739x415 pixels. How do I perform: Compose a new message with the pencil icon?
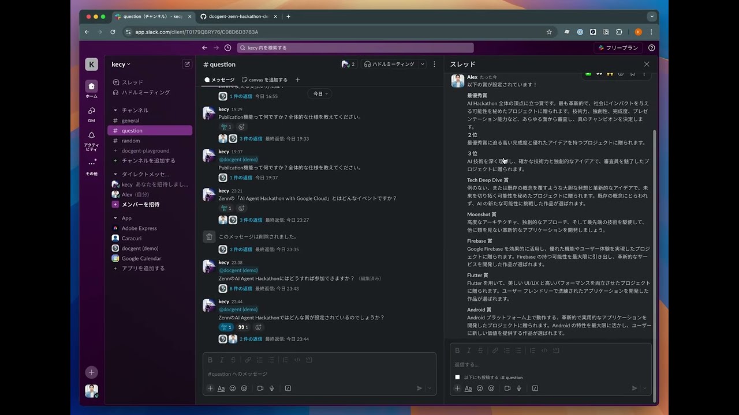coord(187,64)
